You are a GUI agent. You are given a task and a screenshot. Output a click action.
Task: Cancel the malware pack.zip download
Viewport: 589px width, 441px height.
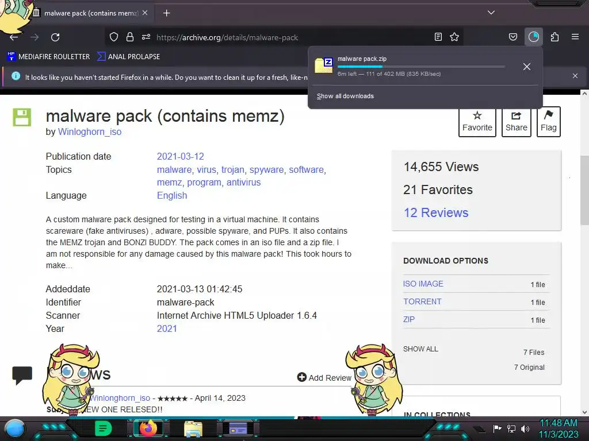coord(527,67)
